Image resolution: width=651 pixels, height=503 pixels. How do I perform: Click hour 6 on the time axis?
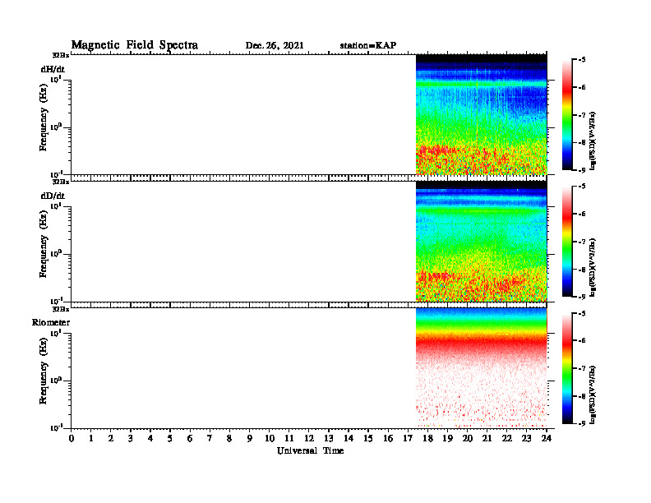190,439
